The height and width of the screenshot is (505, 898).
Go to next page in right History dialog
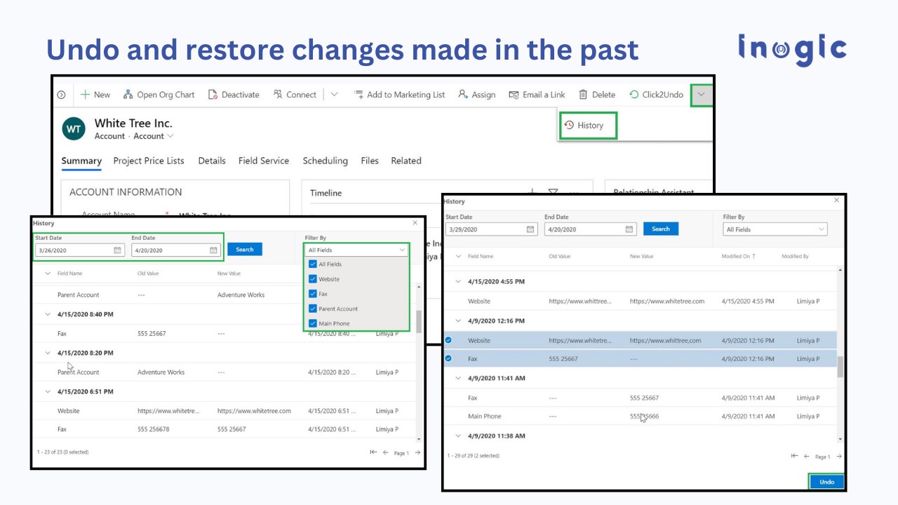click(x=839, y=456)
